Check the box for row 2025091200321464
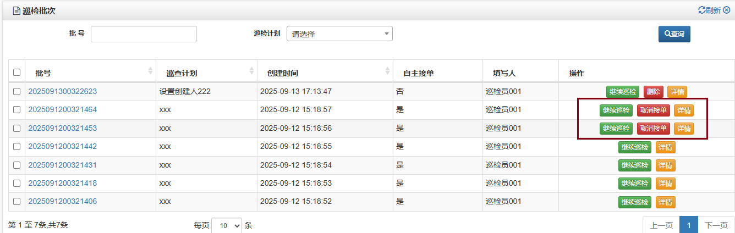735x233 pixels. pos(17,110)
